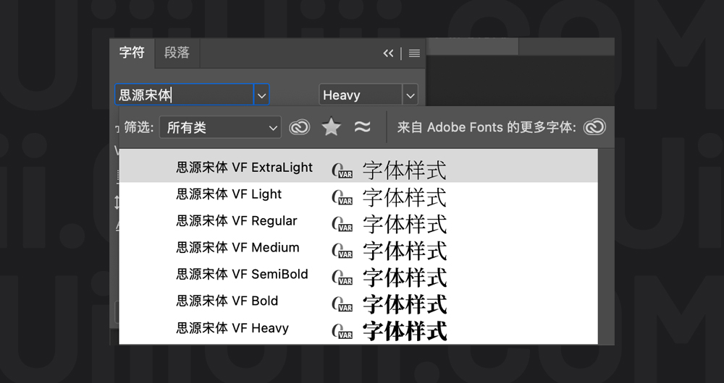Select 思源宋体 VF Heavy
The image size is (724, 383).
point(358,329)
